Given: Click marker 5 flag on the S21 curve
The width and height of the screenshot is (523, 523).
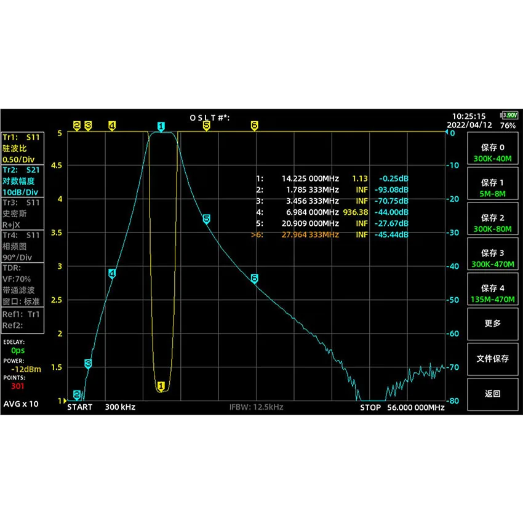Looking at the screenshot, I should [206, 218].
